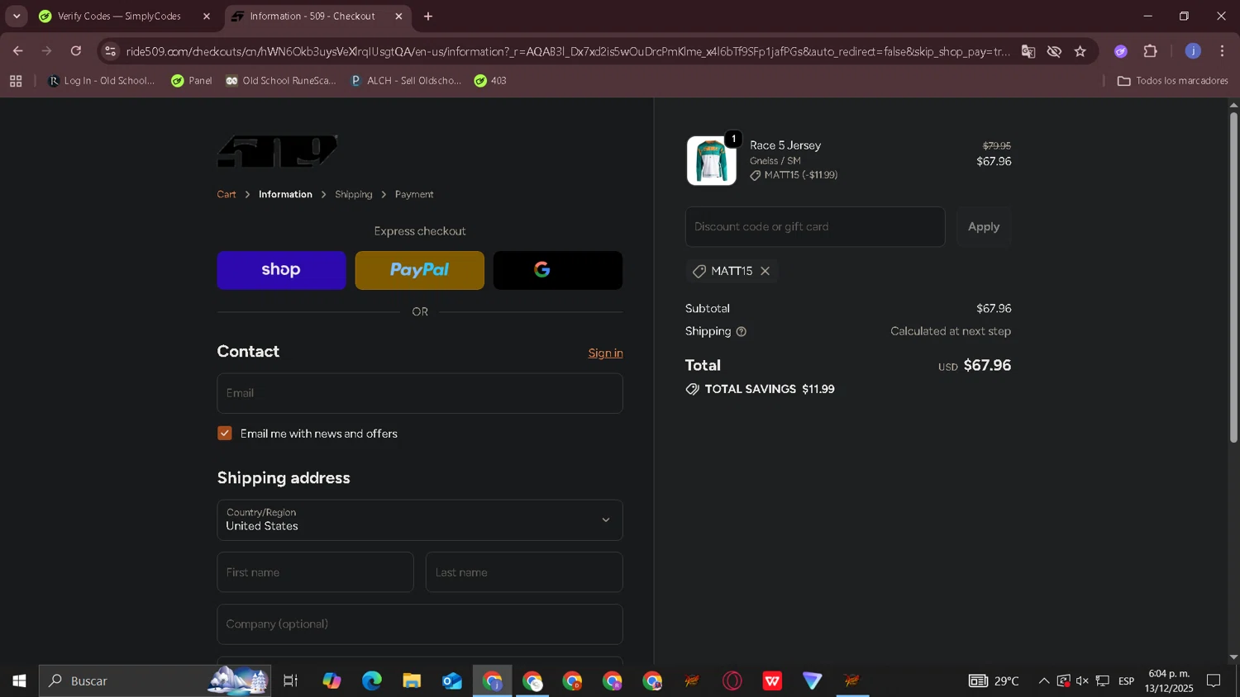Click the Apply discount button
1240x697 pixels.
coord(984,227)
